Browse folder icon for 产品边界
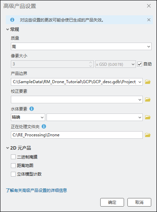 [148, 82]
